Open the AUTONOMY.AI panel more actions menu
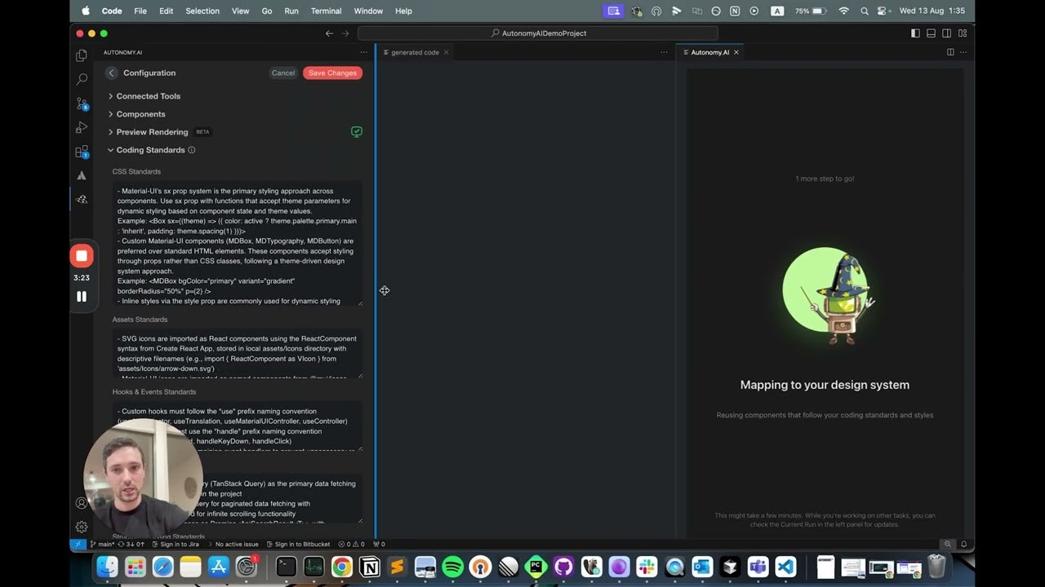Viewport: 1045px width, 587px height. point(364,52)
